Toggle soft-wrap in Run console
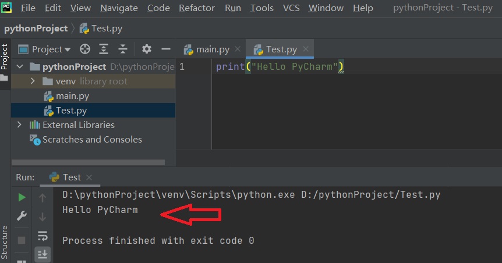Image resolution: width=502 pixels, height=263 pixels. click(x=43, y=236)
